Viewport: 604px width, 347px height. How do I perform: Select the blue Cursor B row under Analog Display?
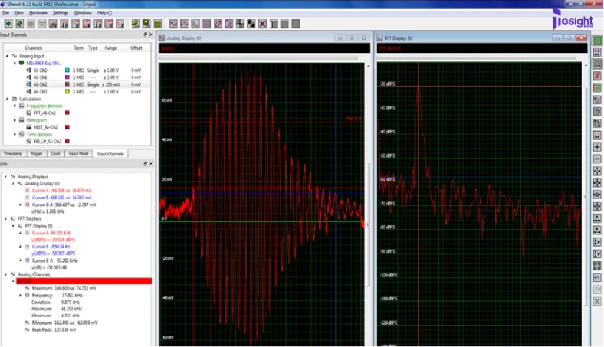click(61, 198)
